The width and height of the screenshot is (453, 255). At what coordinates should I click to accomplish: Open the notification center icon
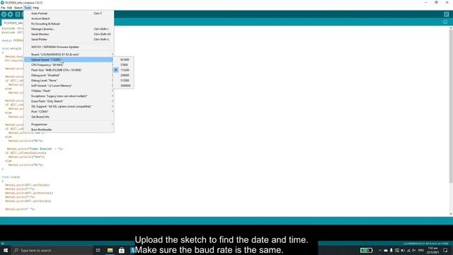445,250
